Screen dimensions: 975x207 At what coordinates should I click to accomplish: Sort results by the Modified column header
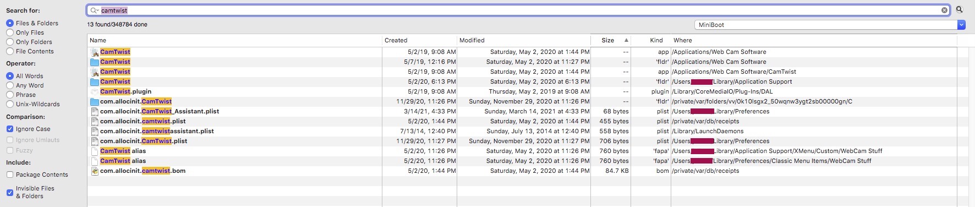(x=524, y=40)
